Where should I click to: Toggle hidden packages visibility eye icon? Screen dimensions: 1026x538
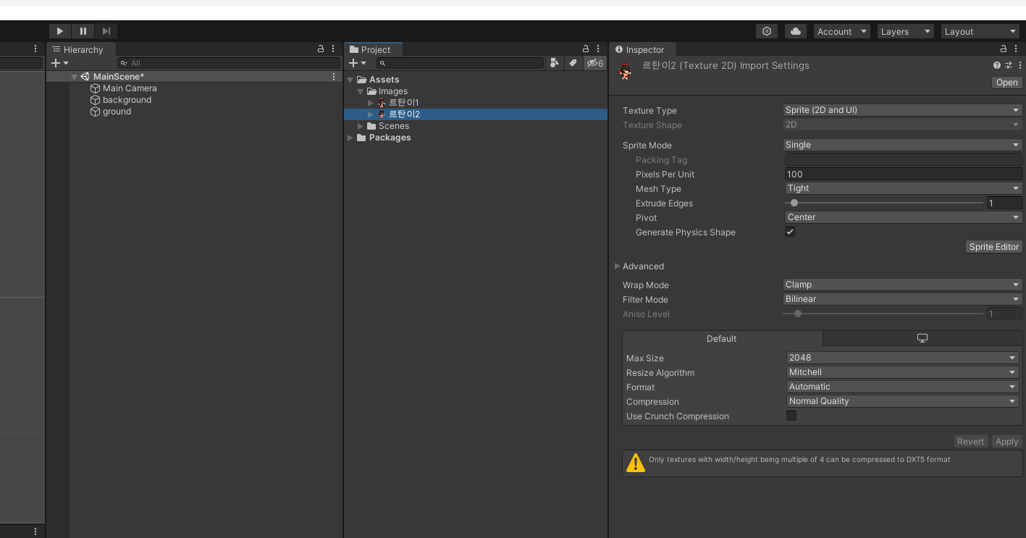595,63
